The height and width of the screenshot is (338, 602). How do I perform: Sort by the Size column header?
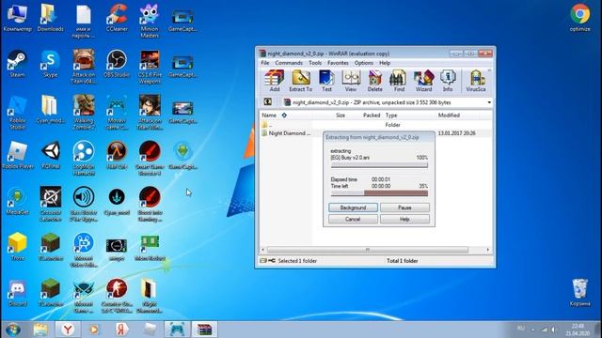[x=341, y=115]
